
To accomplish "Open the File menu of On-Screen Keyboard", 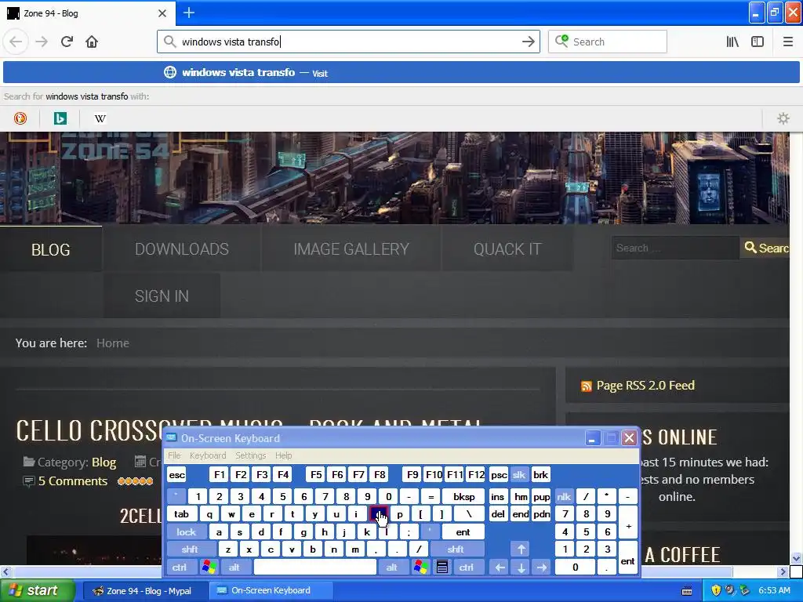I will 174,455.
